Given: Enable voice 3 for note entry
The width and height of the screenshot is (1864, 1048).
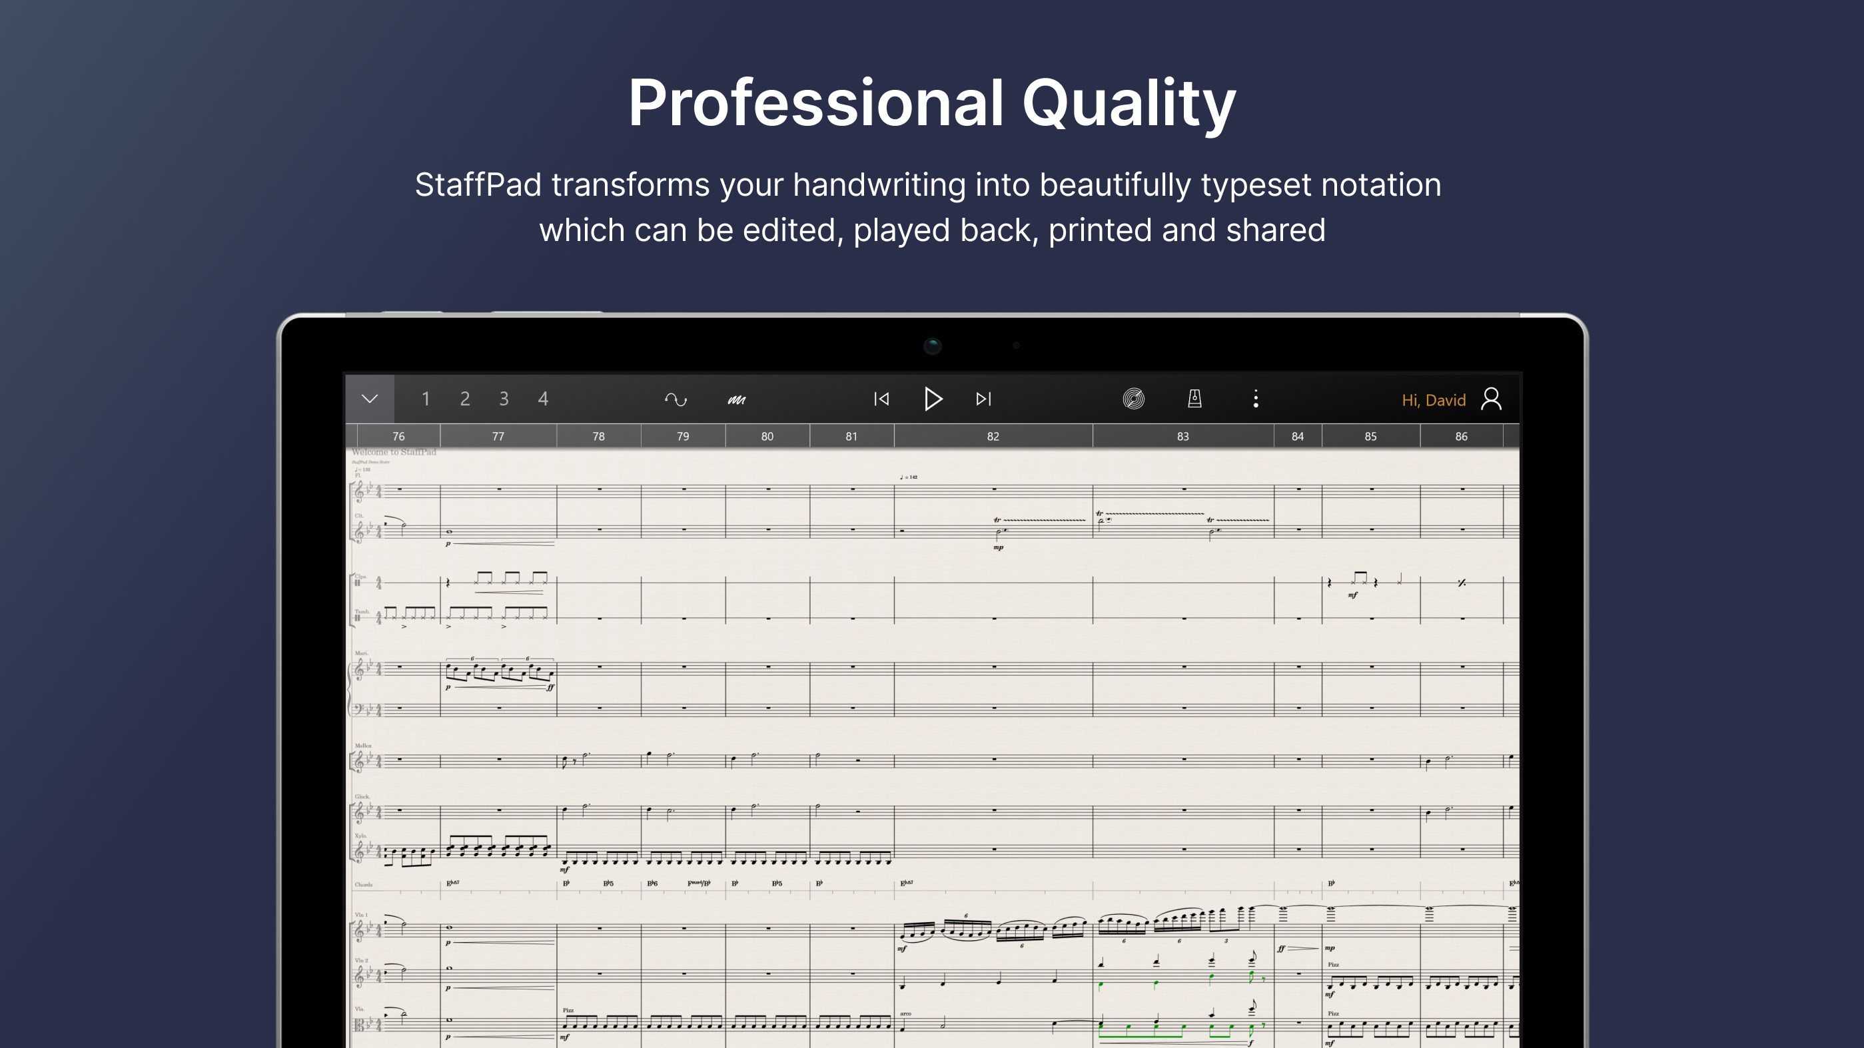Looking at the screenshot, I should pyautogui.click(x=504, y=399).
